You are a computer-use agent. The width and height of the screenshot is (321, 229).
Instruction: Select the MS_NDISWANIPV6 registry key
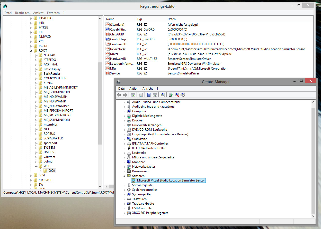[x=56, y=106]
